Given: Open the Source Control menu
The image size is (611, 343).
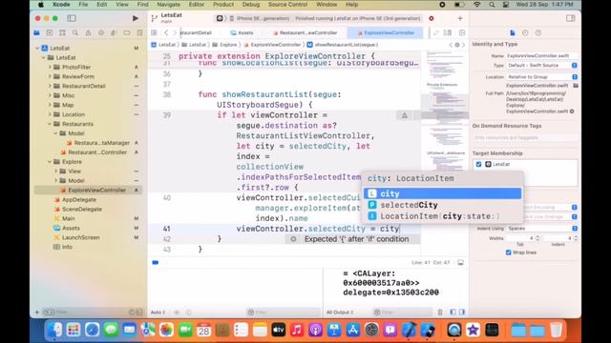Looking at the screenshot, I should click(287, 5).
